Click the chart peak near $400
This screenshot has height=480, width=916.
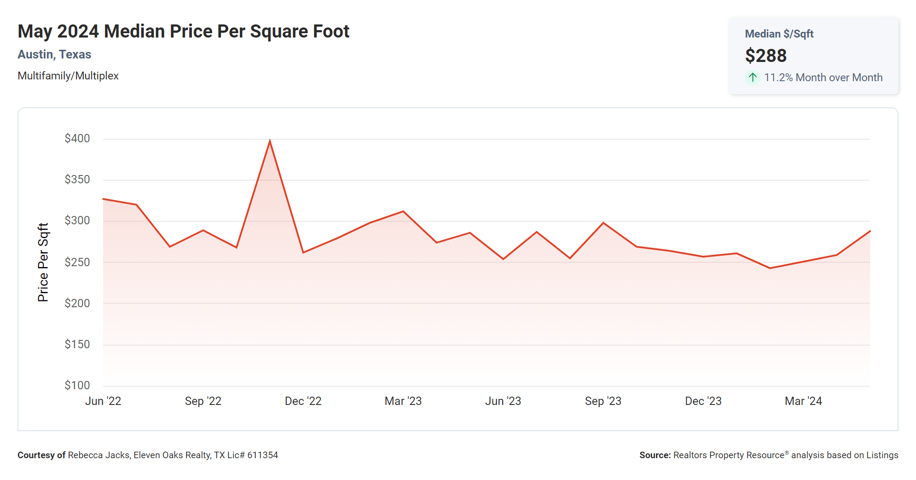tap(270, 141)
